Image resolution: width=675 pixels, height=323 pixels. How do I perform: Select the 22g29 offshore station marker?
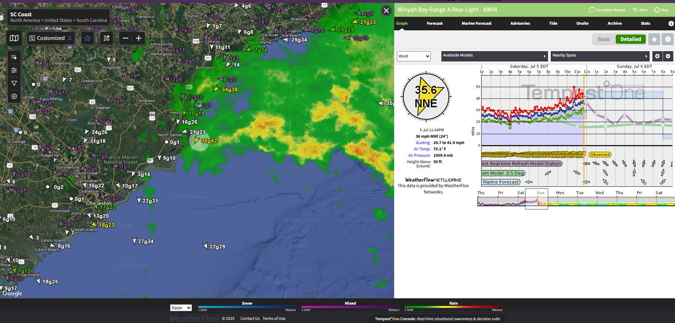213,246
